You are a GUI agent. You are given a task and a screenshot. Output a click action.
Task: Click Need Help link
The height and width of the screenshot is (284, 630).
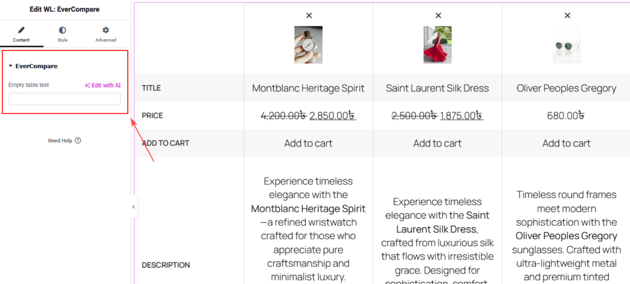(60, 140)
